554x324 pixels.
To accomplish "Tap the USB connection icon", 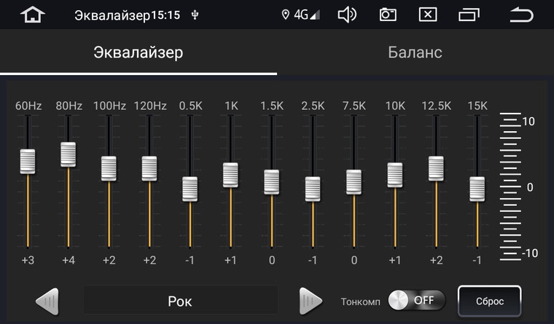I will coord(194,15).
